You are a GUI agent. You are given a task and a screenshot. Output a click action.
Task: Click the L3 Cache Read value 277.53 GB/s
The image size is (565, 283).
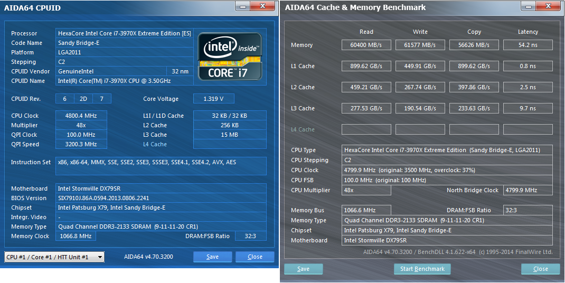(x=366, y=108)
